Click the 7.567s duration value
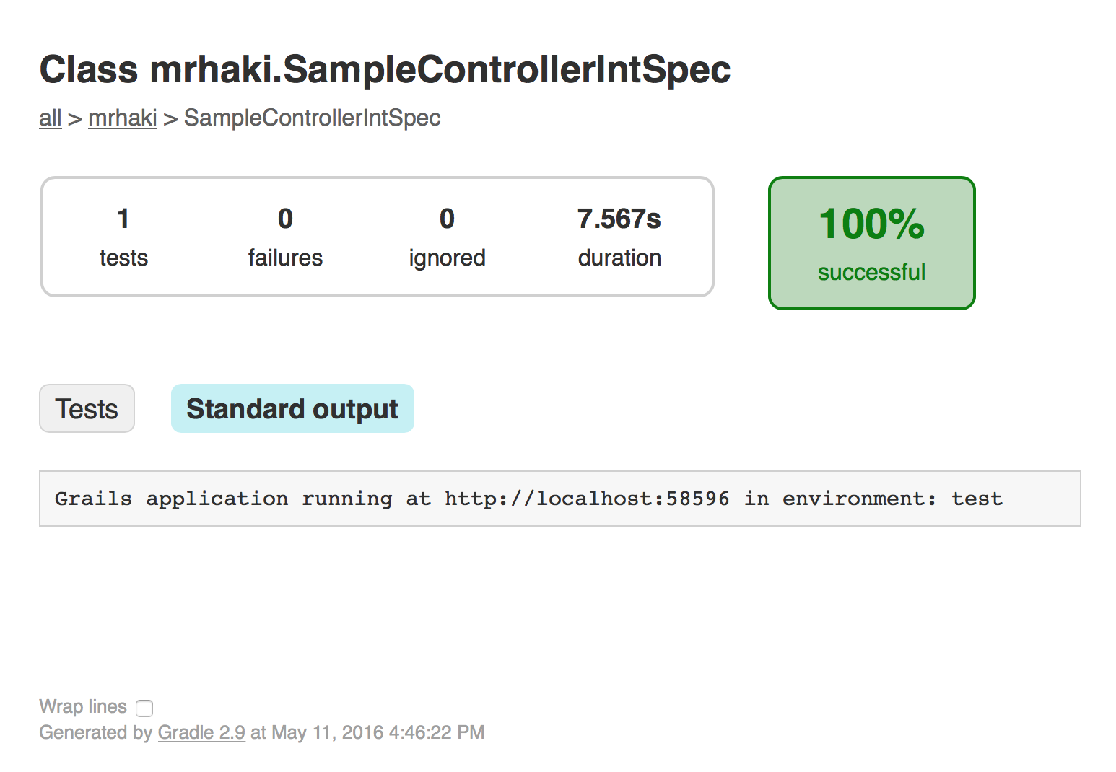 [x=619, y=219]
